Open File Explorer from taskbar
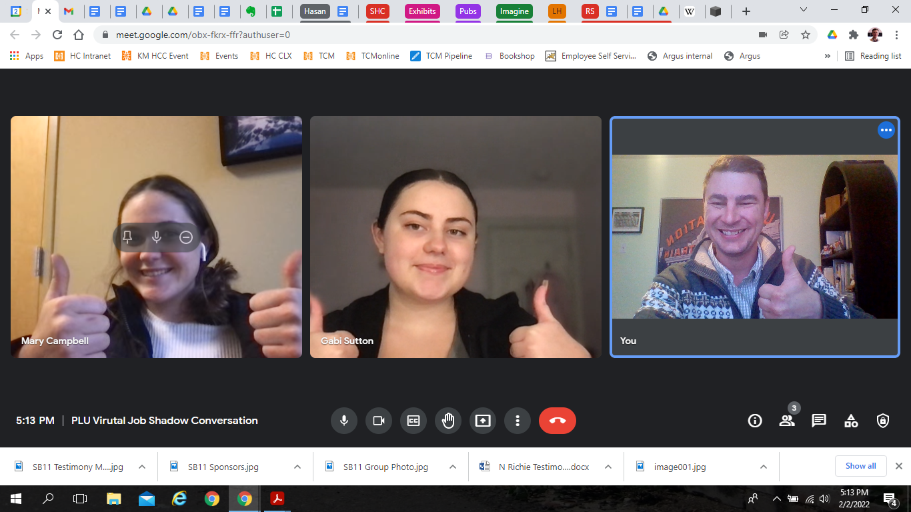The width and height of the screenshot is (911, 512). 114,499
